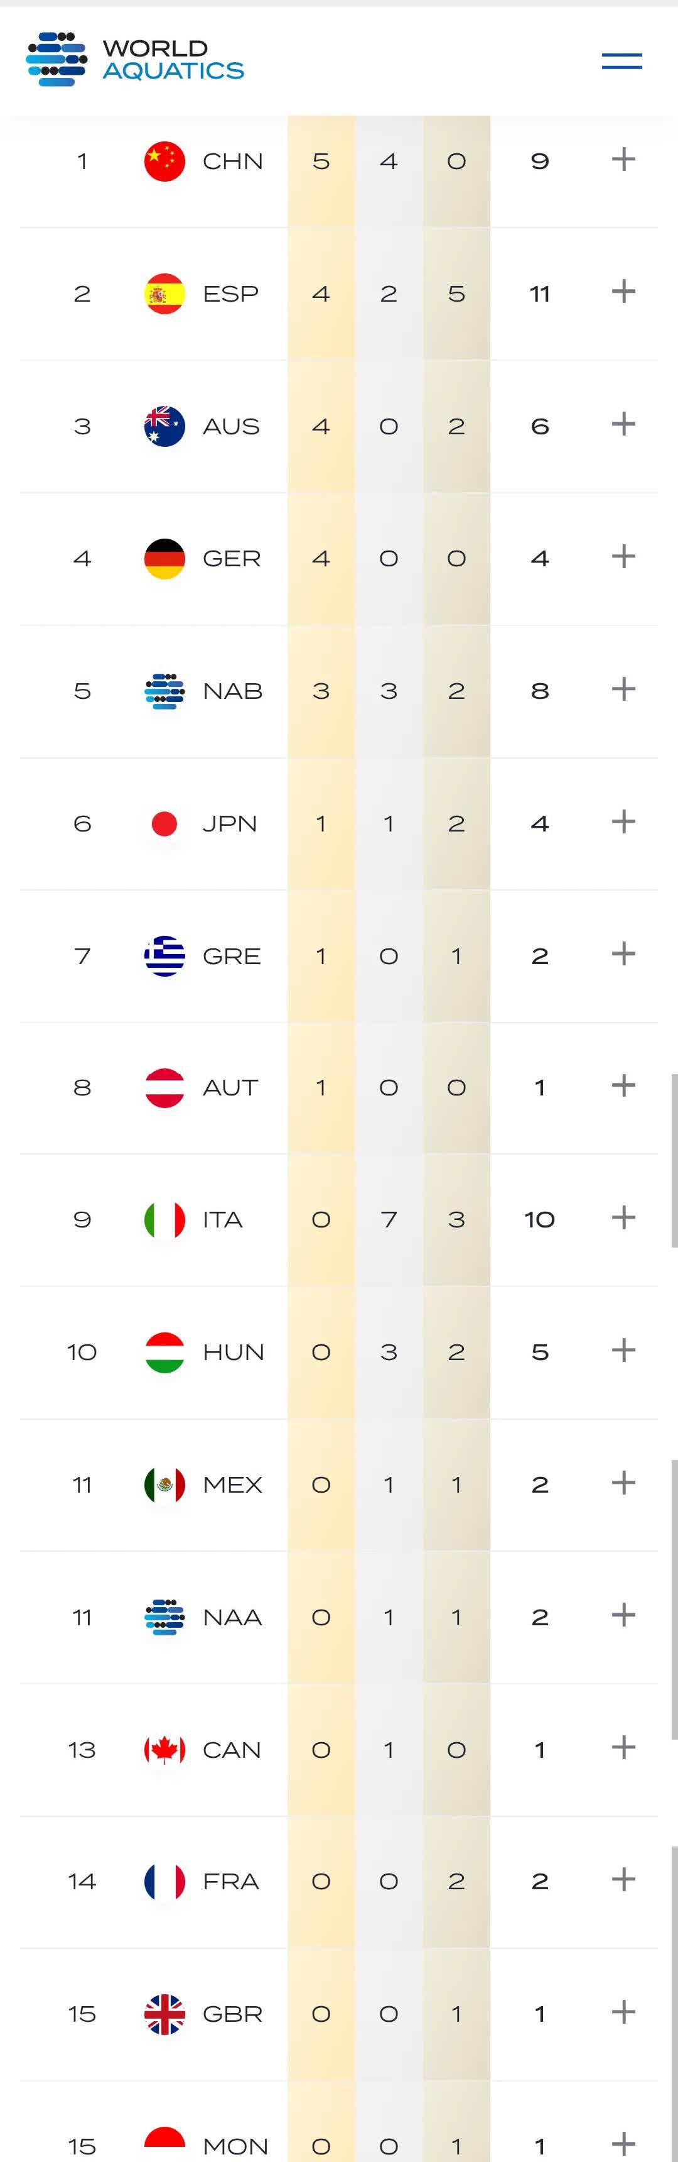Click the China flag icon

[164, 161]
